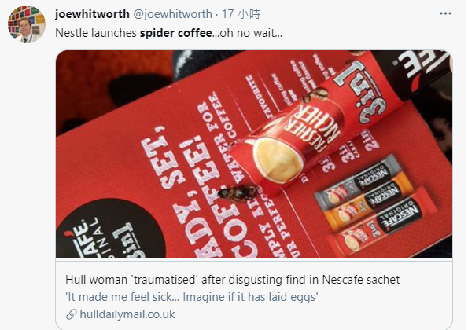Click the '...oh no wait...' text
This screenshot has height=330, width=468.
247,33
